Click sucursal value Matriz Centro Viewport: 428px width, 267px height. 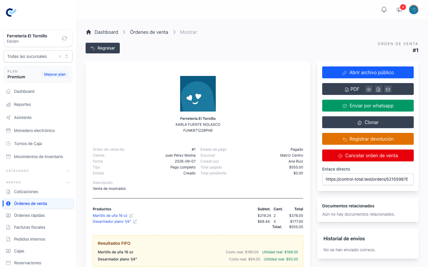pos(292,155)
